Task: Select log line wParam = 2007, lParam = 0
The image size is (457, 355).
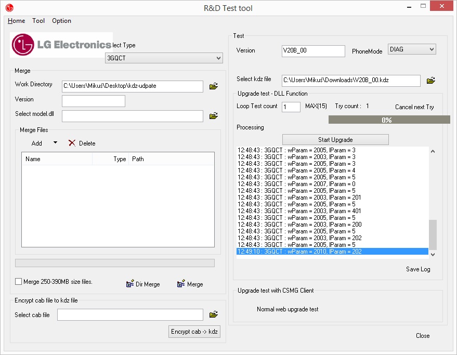Action: 332,184
